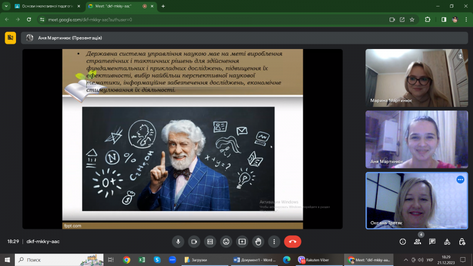Open options on Оксана Третяк tile
Screen dimensions: 473x266
(x=460, y=180)
